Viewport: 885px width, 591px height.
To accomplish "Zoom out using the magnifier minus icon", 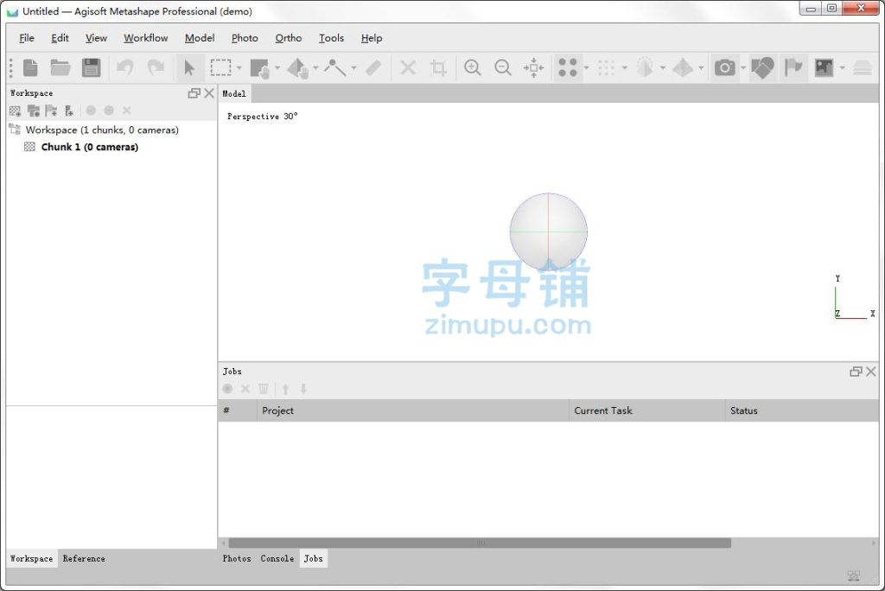I will point(502,67).
